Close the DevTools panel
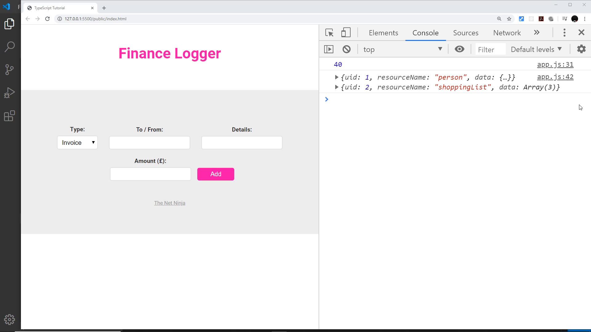This screenshot has width=591, height=332. pyautogui.click(x=581, y=33)
